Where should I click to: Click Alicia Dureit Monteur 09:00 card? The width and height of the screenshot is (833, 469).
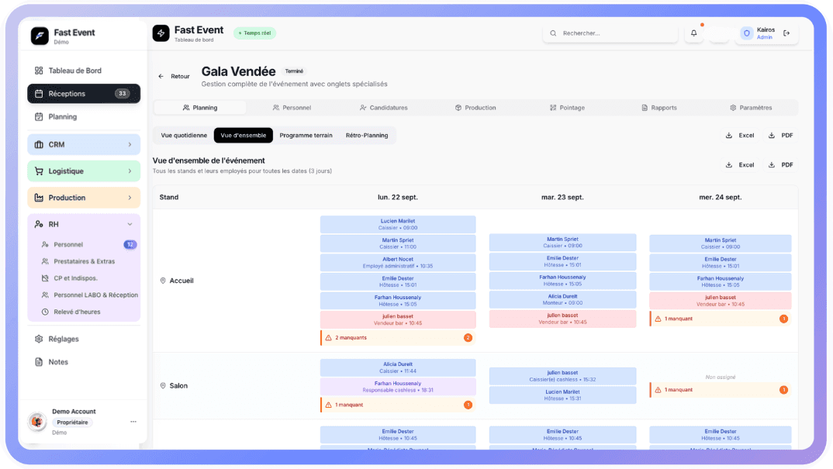[562, 299]
